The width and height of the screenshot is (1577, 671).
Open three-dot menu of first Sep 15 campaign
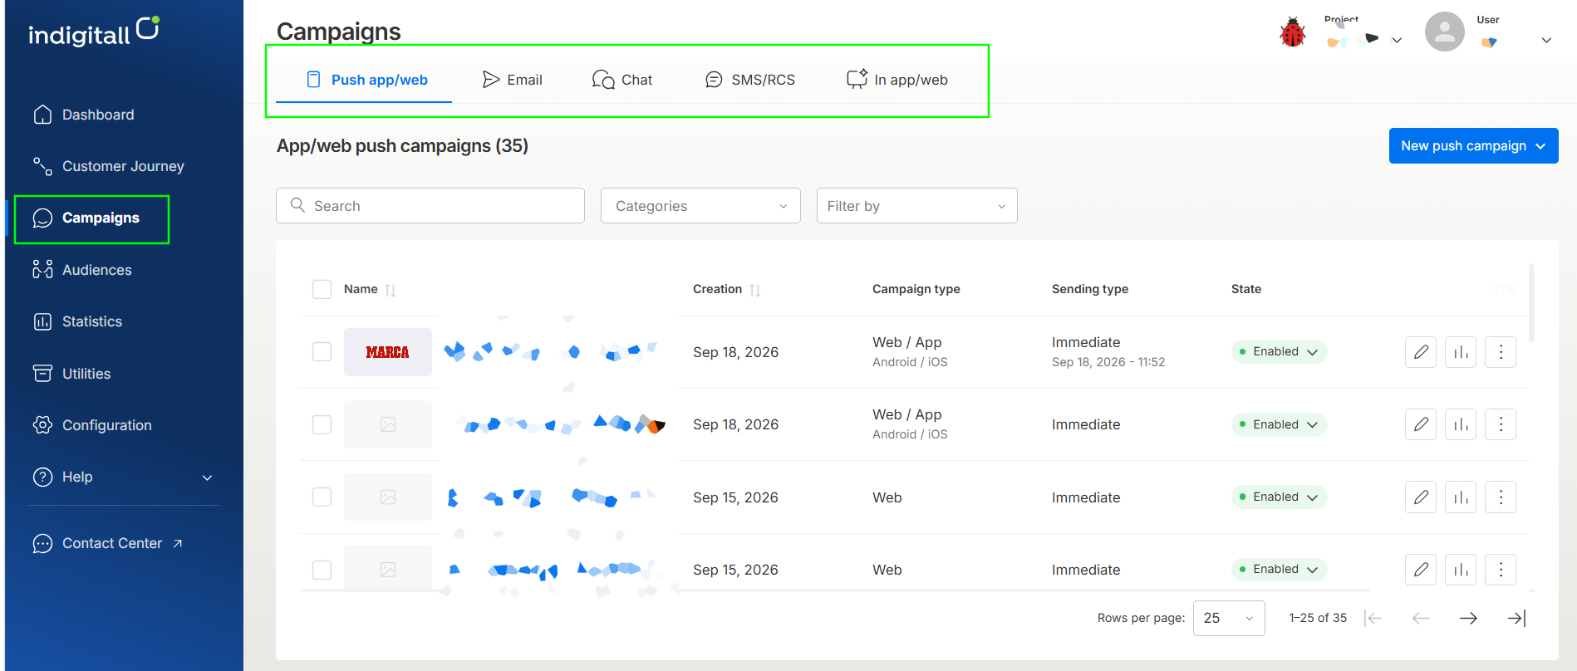1501,497
